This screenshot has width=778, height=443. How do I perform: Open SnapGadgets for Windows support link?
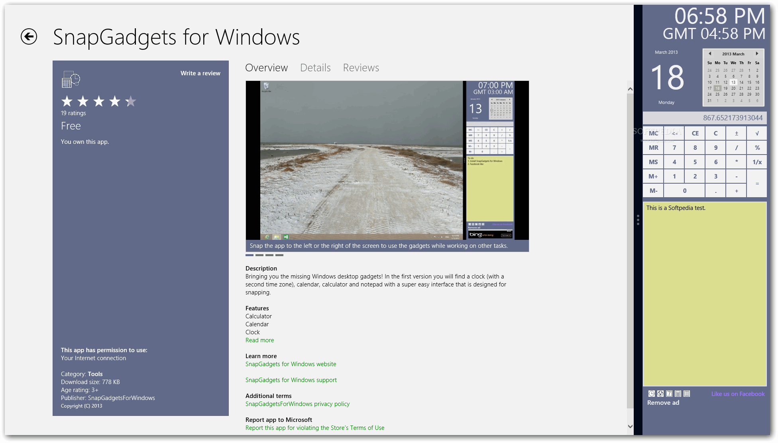point(291,380)
